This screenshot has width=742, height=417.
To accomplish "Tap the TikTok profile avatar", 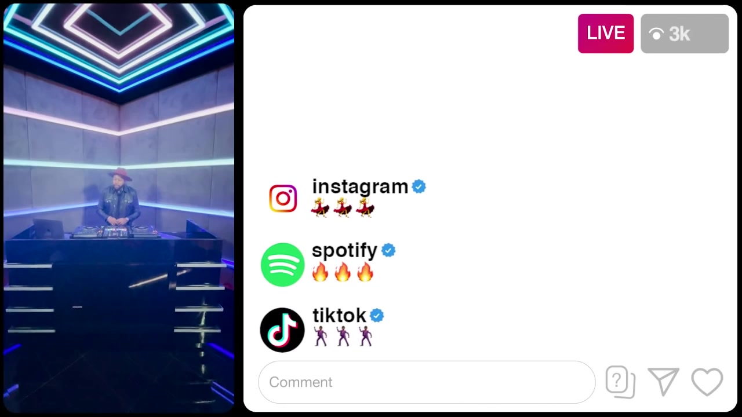I will coord(282,330).
